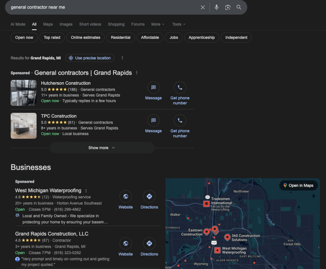Click Open in Maps button
This screenshot has height=269, width=326.
point(298,186)
